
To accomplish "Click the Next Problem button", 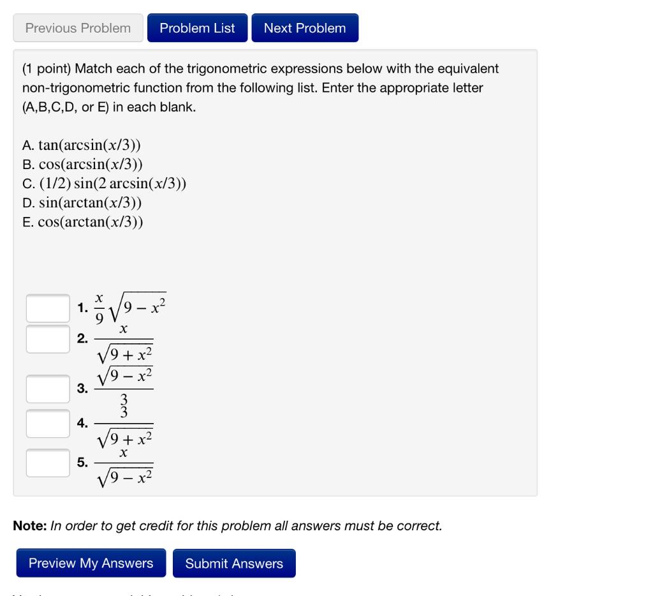I will 305,27.
